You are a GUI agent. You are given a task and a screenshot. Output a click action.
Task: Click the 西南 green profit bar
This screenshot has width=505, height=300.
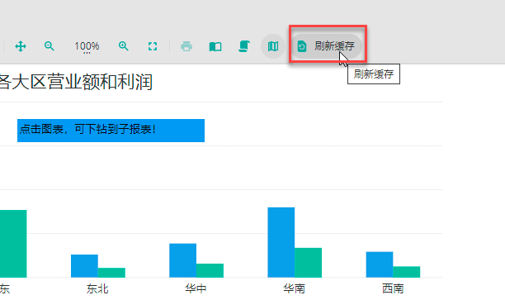pos(407,272)
